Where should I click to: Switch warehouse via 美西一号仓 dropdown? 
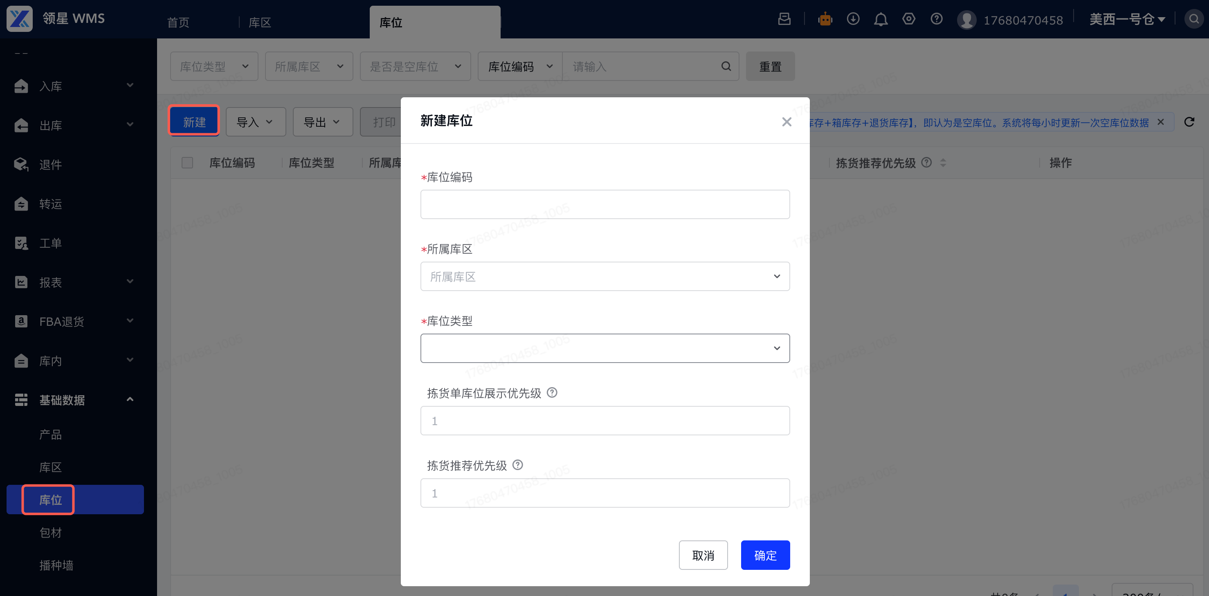coord(1126,19)
